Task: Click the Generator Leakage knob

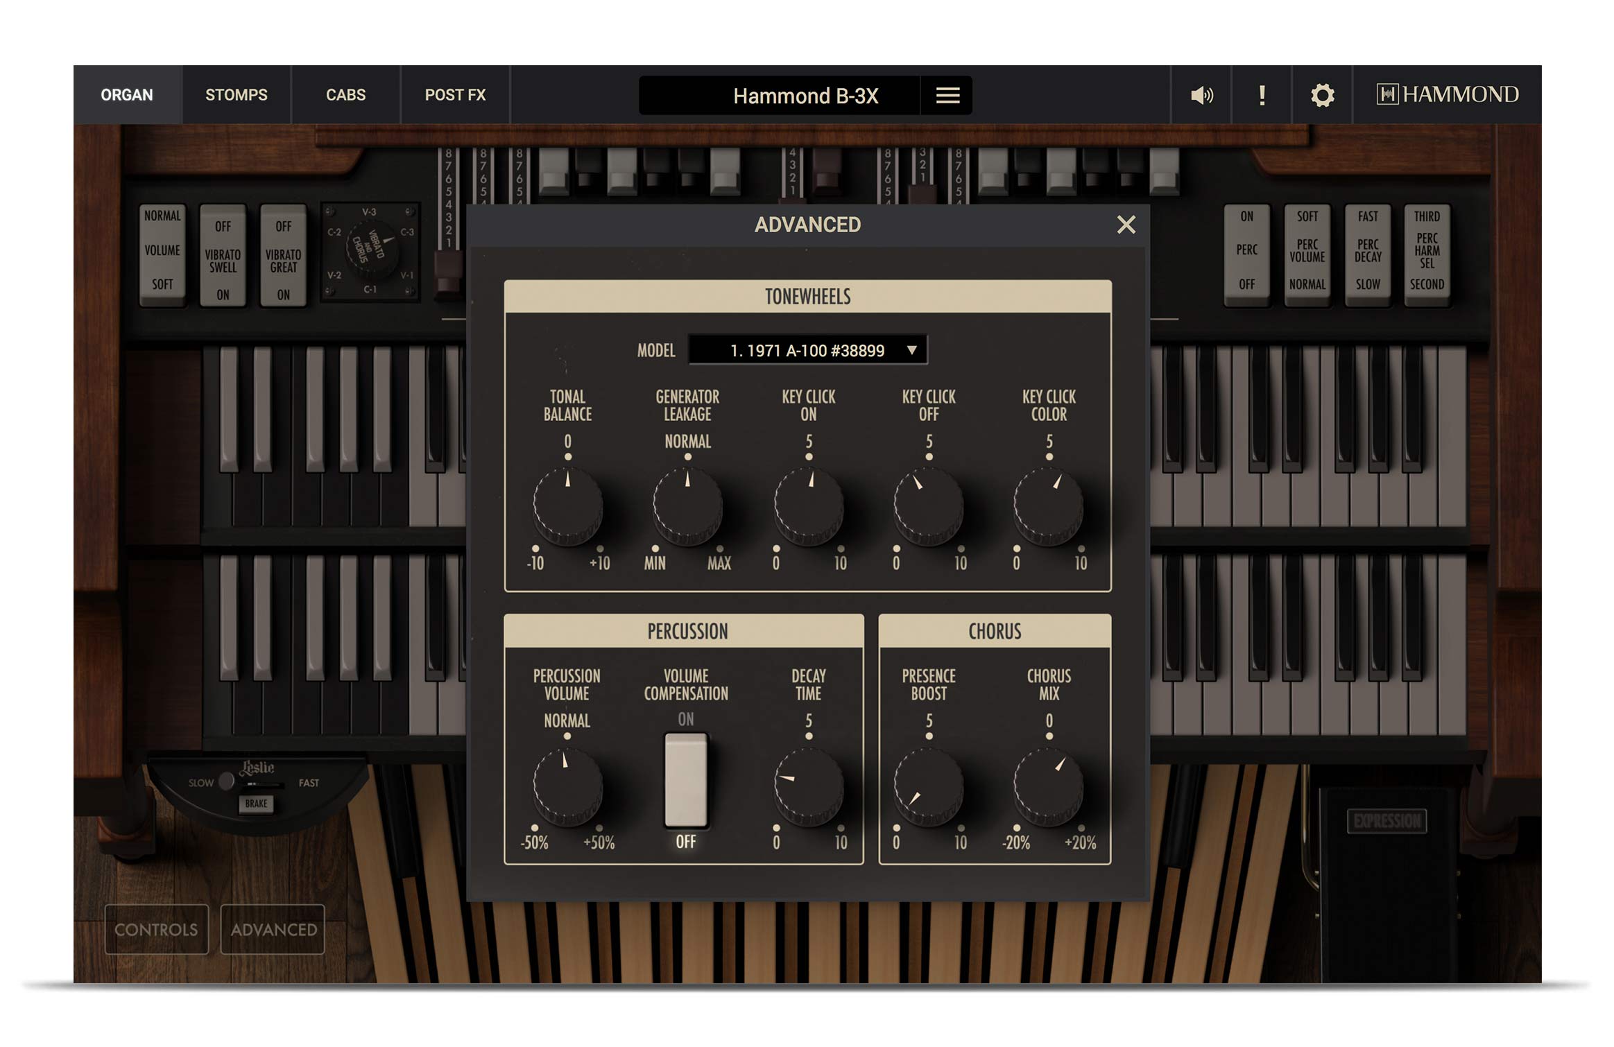Action: tap(687, 506)
